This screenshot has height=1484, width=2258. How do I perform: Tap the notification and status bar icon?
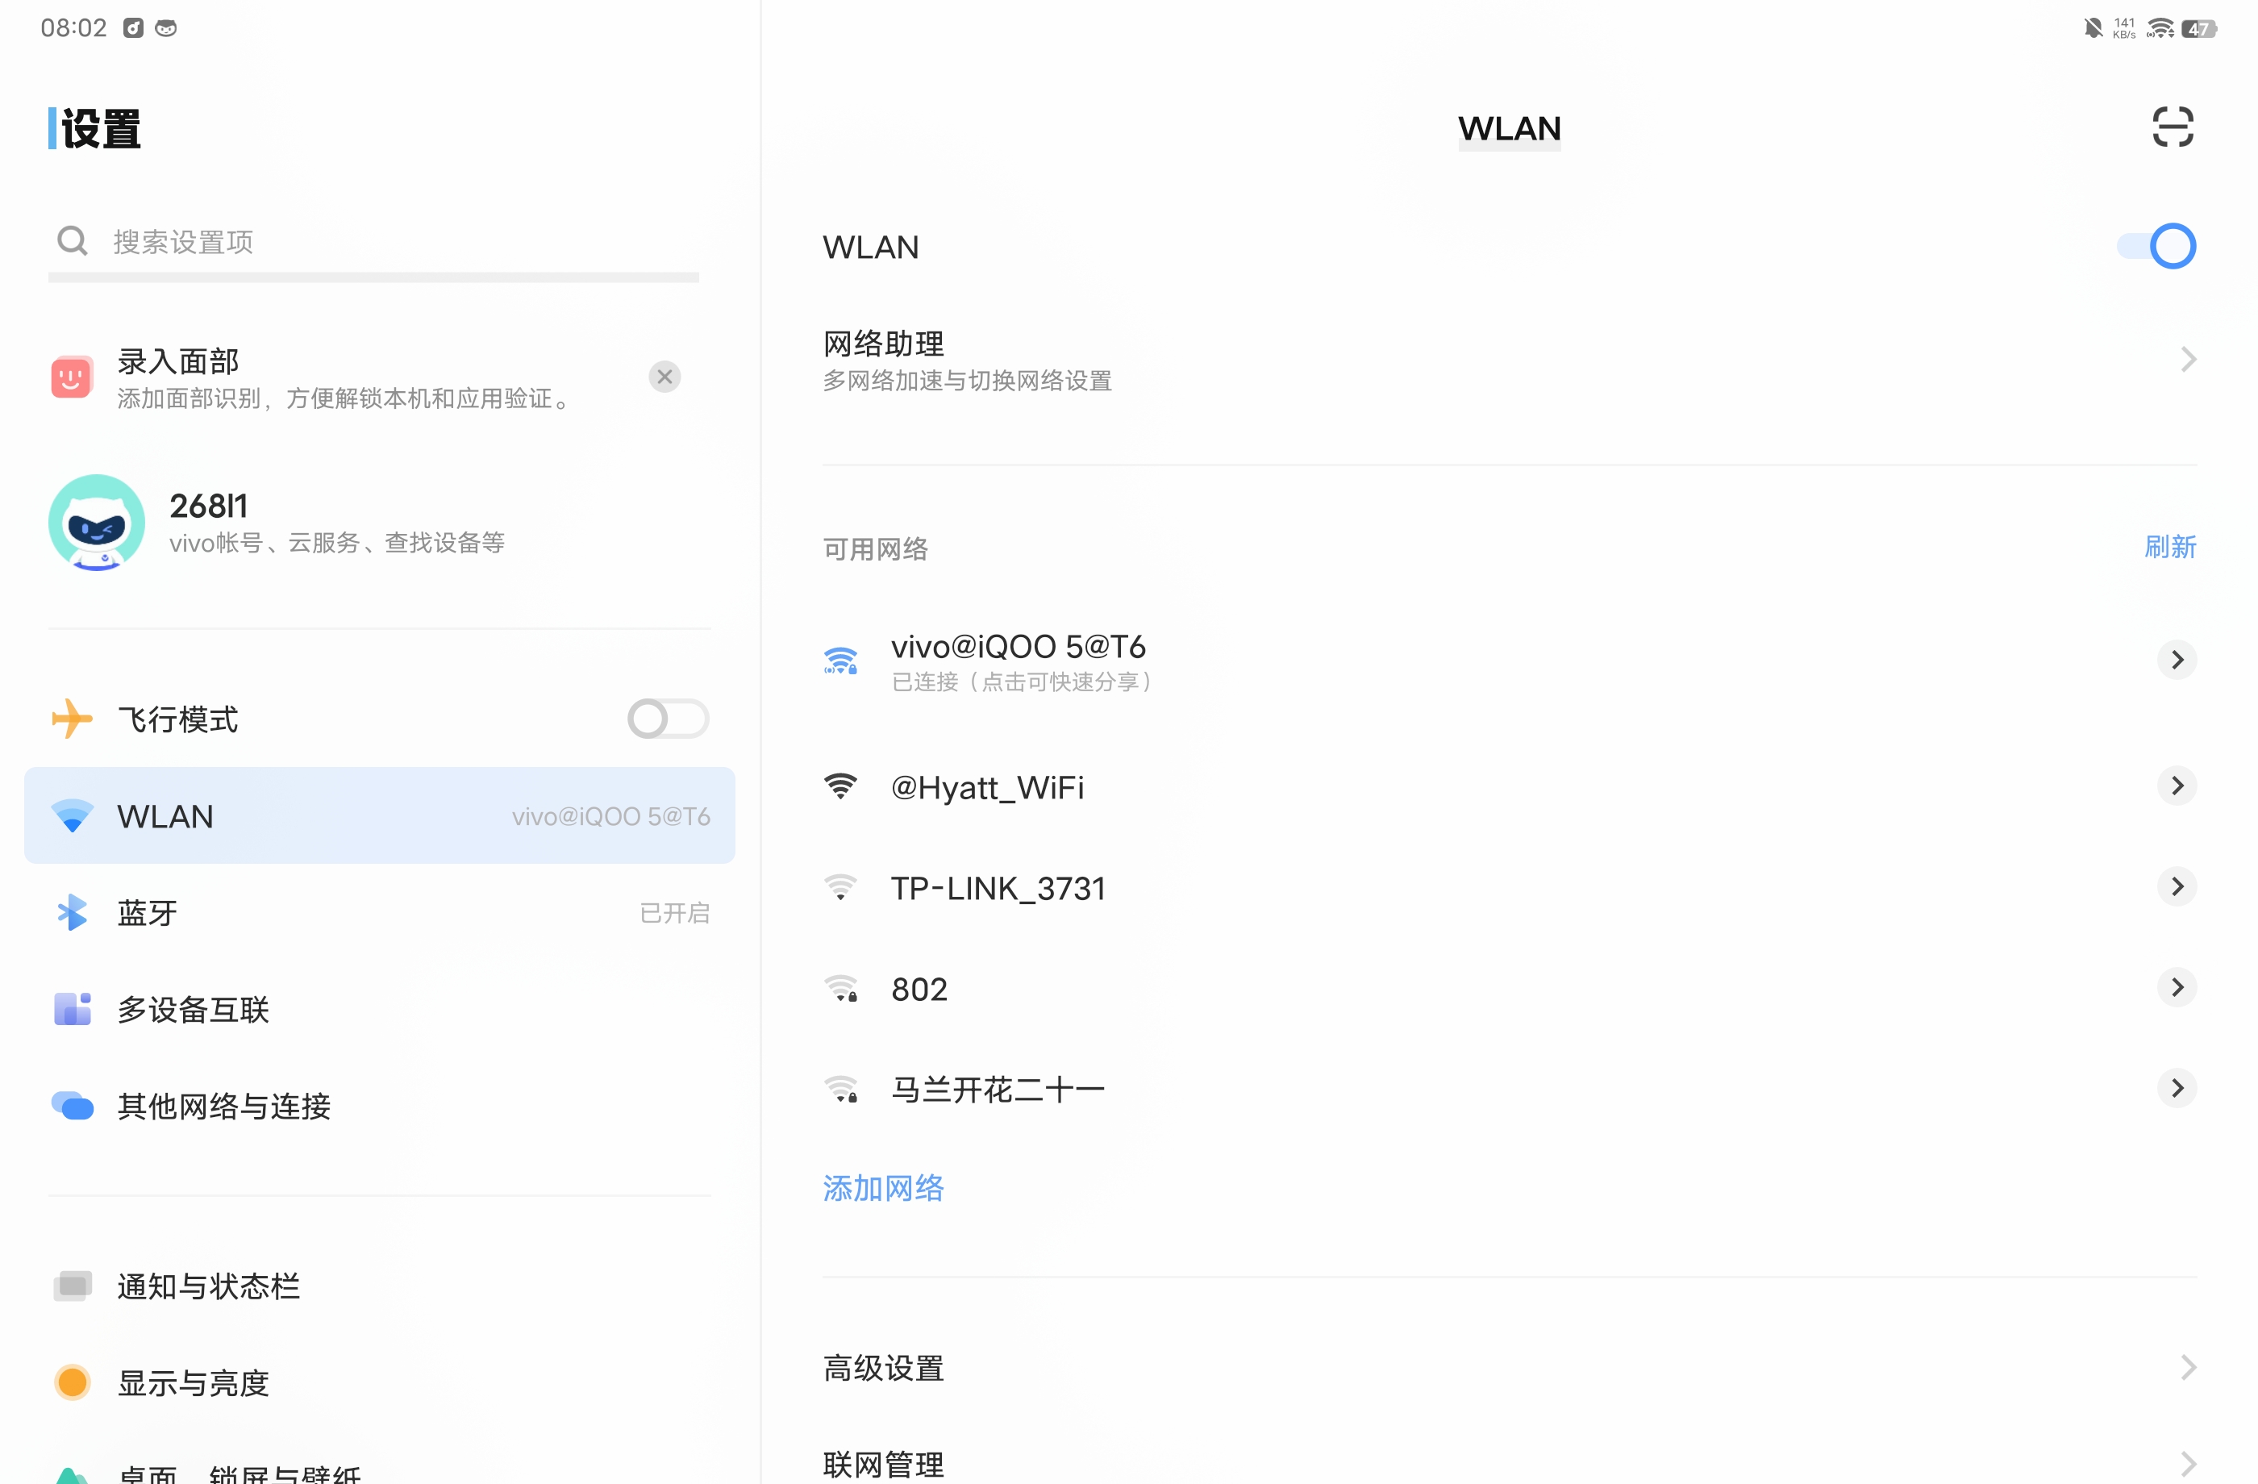click(72, 1286)
